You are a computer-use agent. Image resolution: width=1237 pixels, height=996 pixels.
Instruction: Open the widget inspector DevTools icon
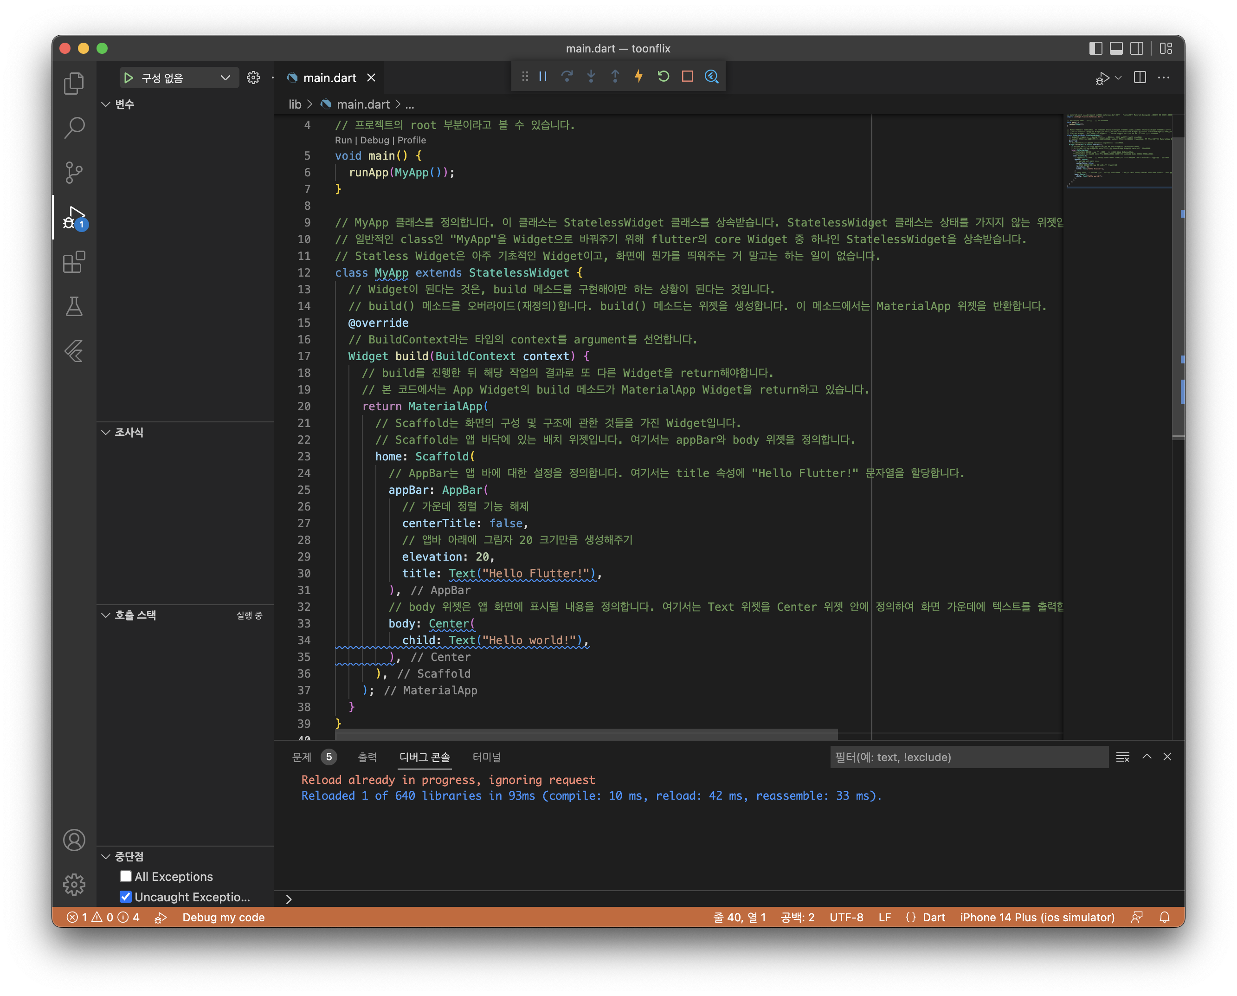coord(711,77)
